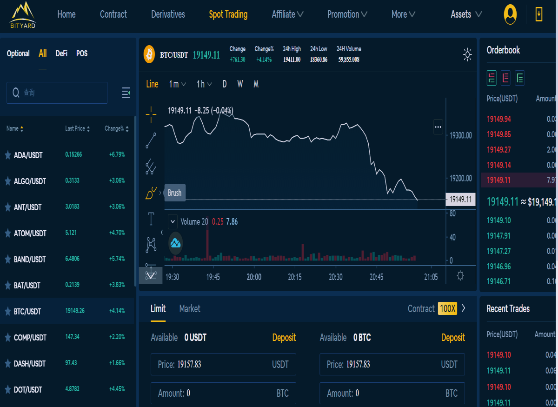Favorite BTC/USDT with its star

(x=7, y=311)
